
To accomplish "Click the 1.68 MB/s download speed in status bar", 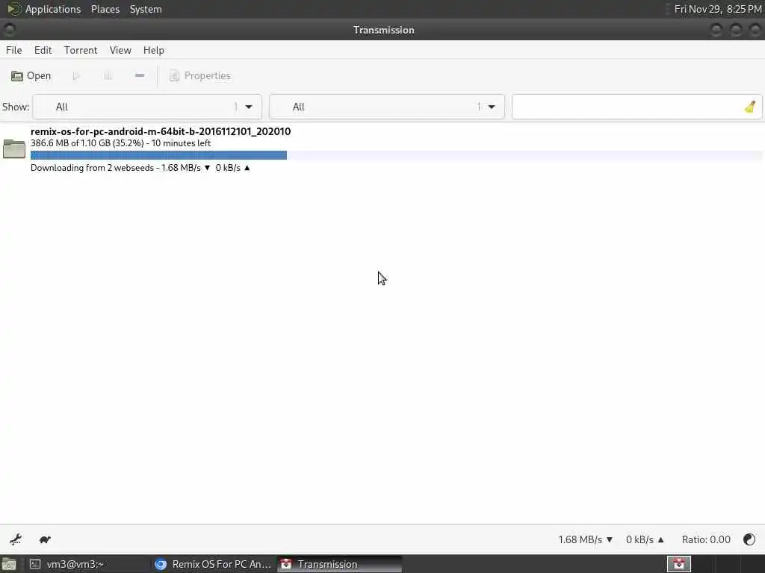I will tap(586, 539).
